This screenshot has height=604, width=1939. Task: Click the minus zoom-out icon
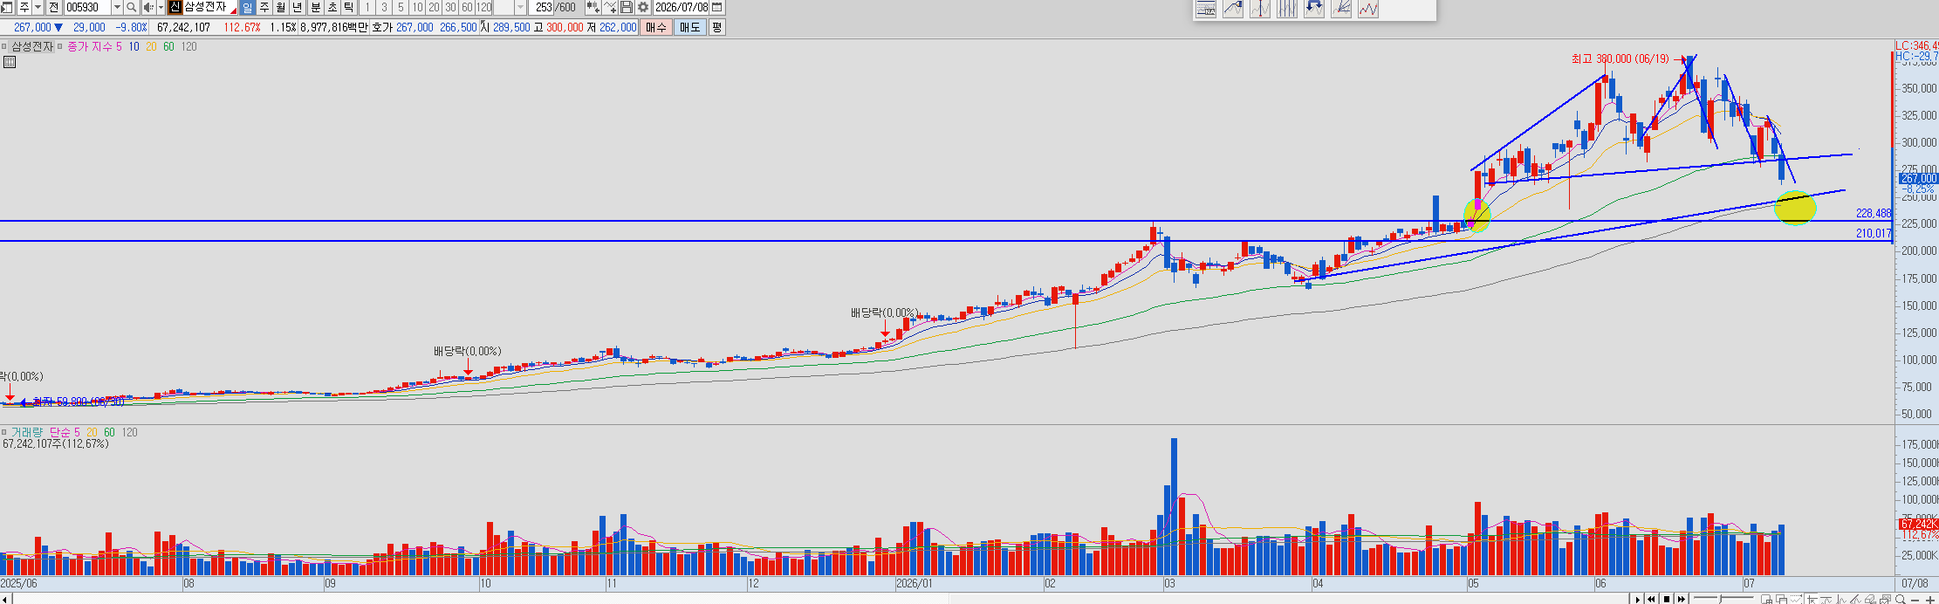pos(1915,600)
